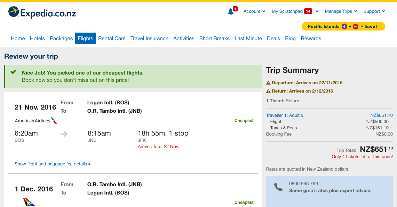Viewport: 397px width, 207px height.
Task: Open the notifications bell icon
Action: [x=231, y=12]
